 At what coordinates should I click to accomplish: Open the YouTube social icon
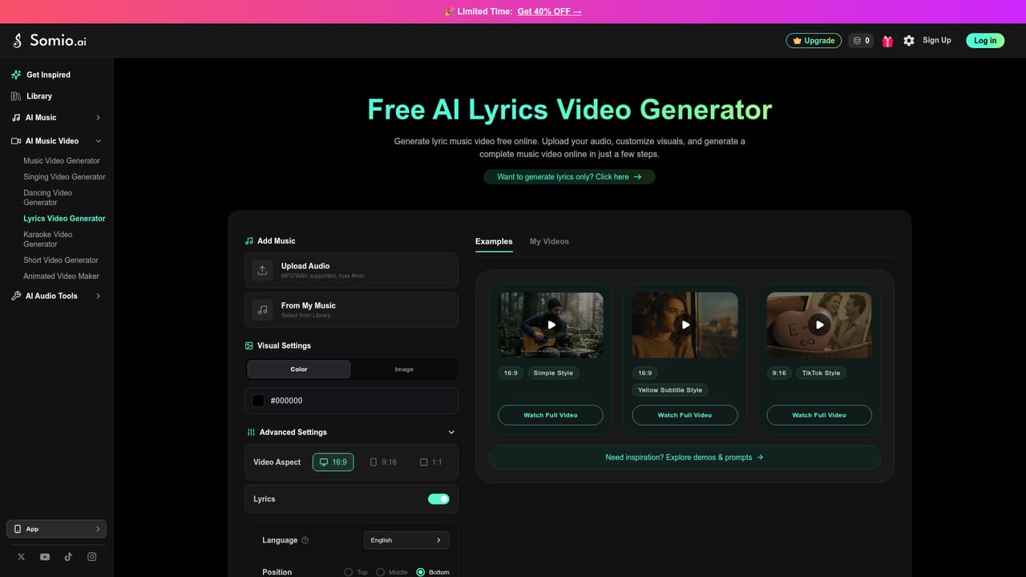click(x=45, y=557)
